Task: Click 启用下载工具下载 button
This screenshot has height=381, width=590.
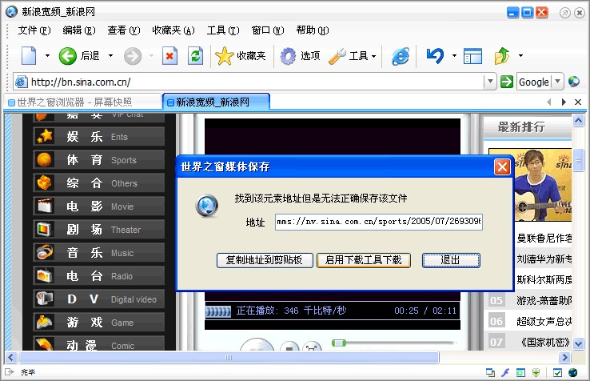Action: point(364,260)
